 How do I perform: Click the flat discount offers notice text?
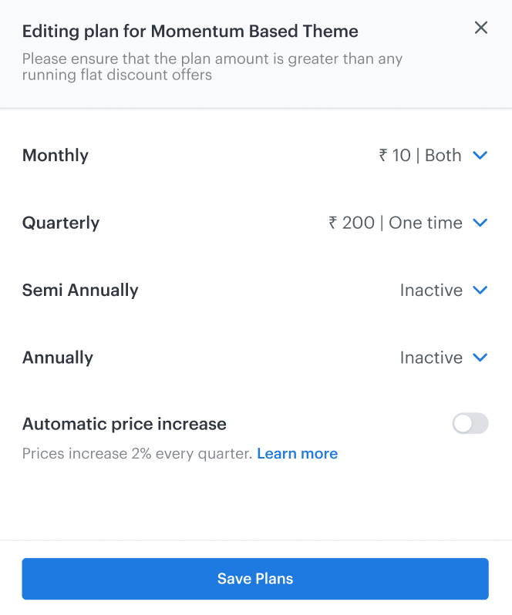[212, 67]
